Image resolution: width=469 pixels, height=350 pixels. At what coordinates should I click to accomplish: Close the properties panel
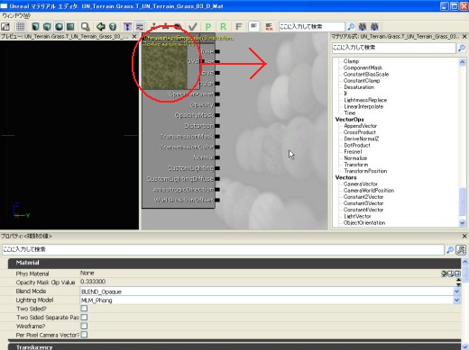(464, 237)
